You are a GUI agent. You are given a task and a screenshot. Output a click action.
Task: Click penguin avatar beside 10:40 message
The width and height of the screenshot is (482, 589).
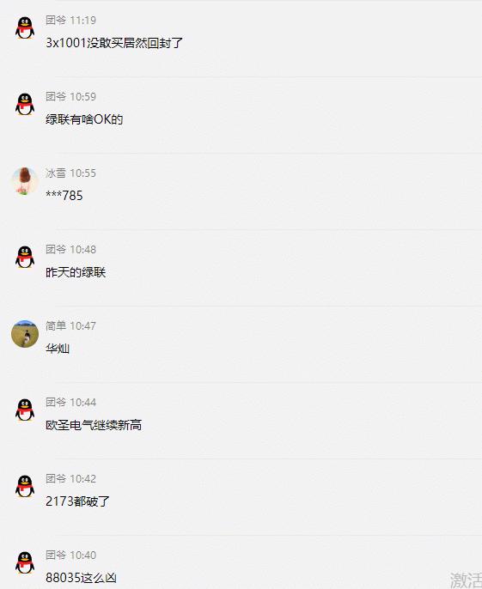[x=25, y=563]
